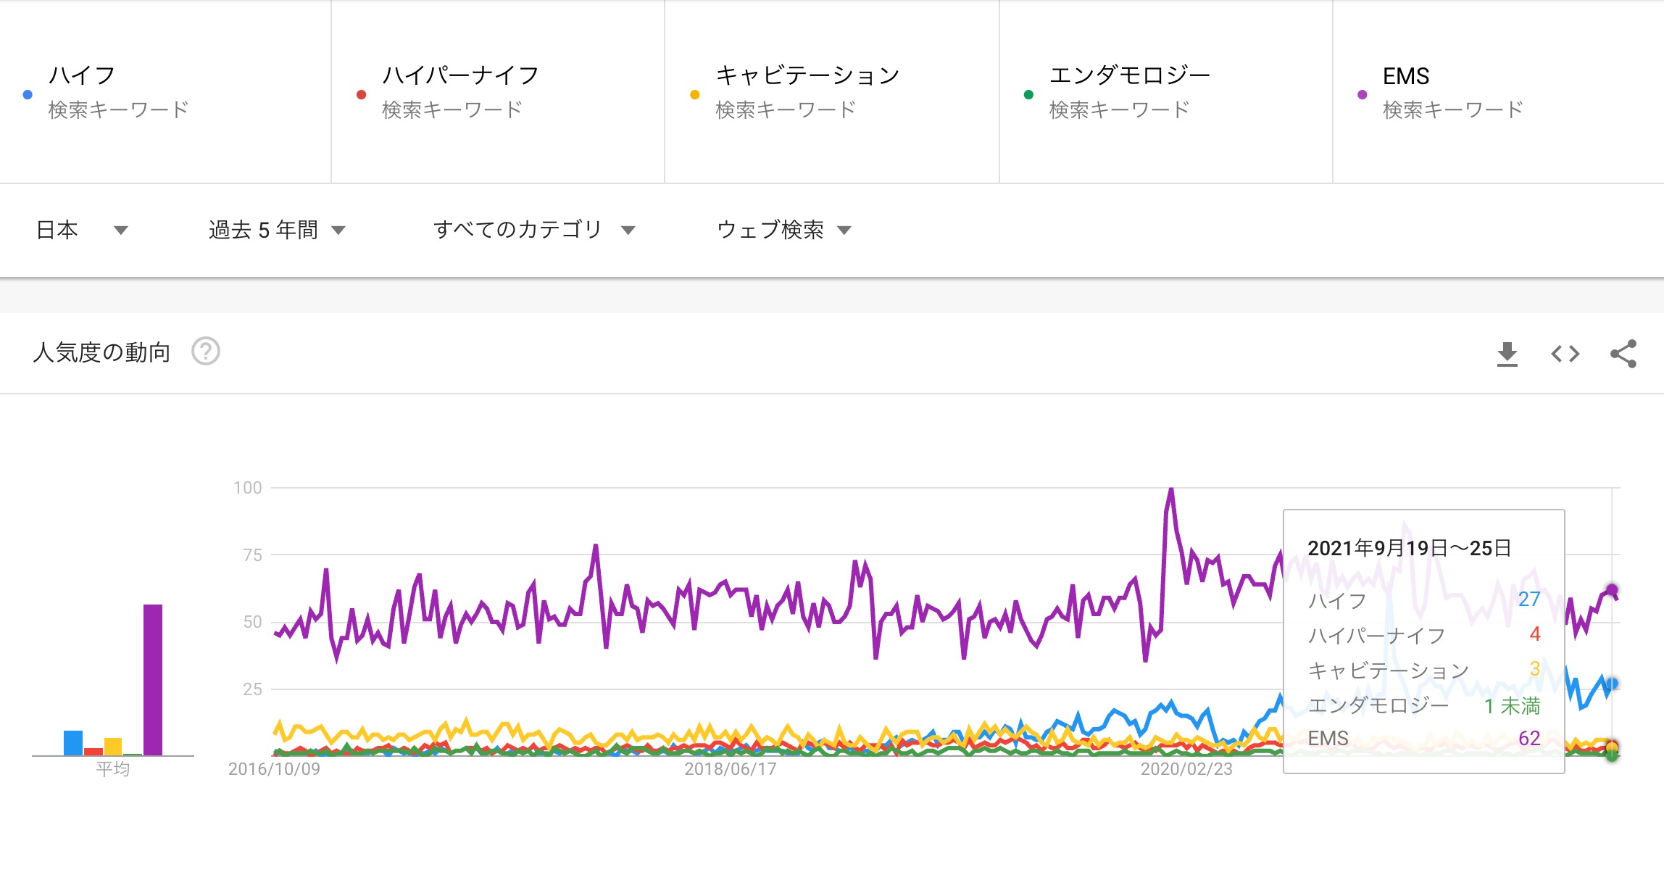1664x880 pixels.
Task: Download the interest over time data
Action: click(1507, 354)
